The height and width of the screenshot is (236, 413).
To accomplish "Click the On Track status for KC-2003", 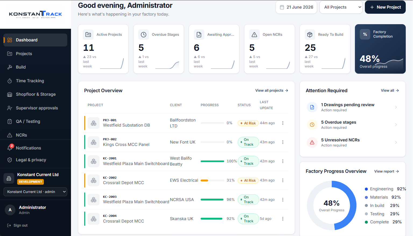I will (248, 200).
